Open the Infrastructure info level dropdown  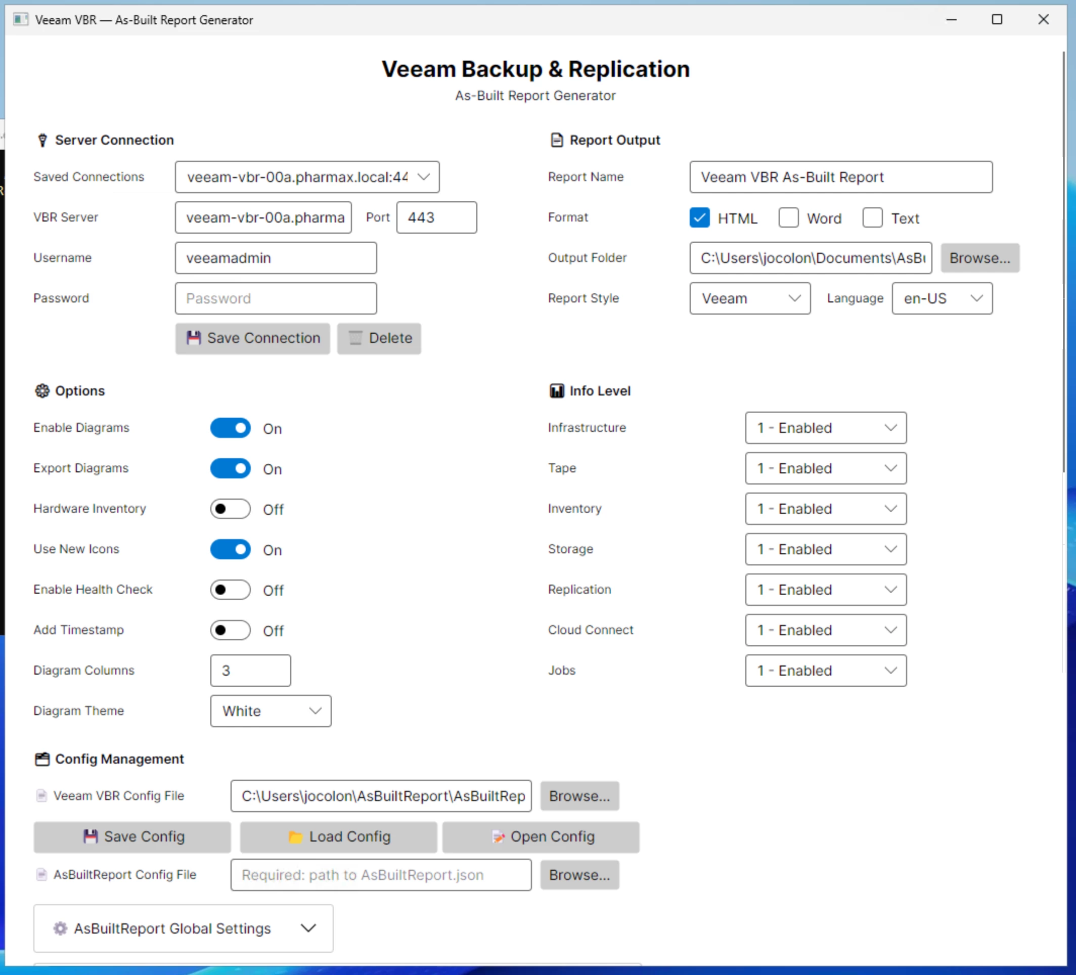pos(825,428)
